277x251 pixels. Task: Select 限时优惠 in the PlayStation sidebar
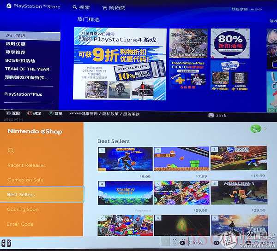15,44
